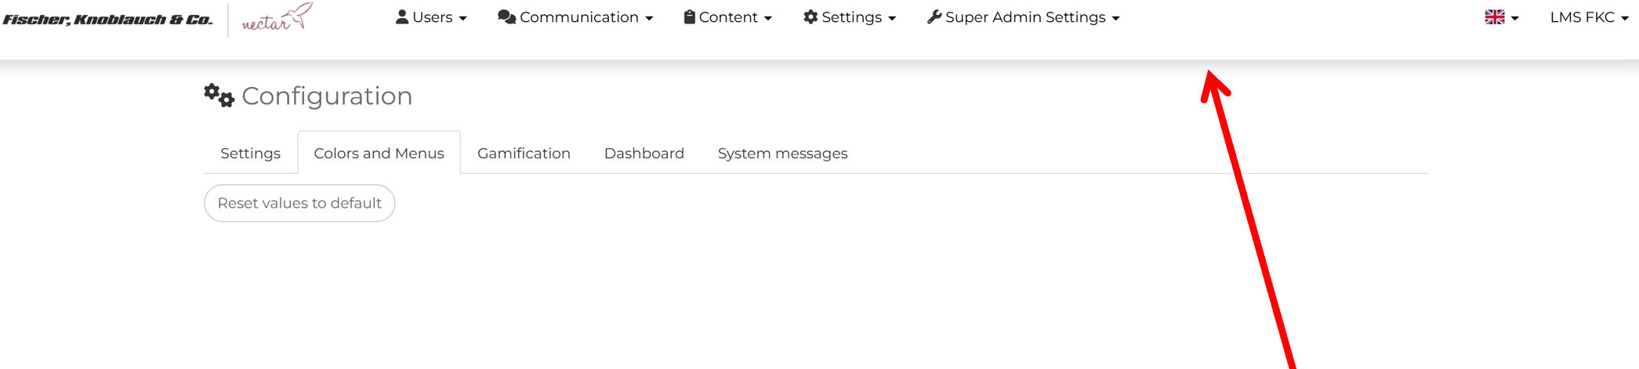Click the person icon beside Users
The height and width of the screenshot is (369, 1639).
[402, 17]
